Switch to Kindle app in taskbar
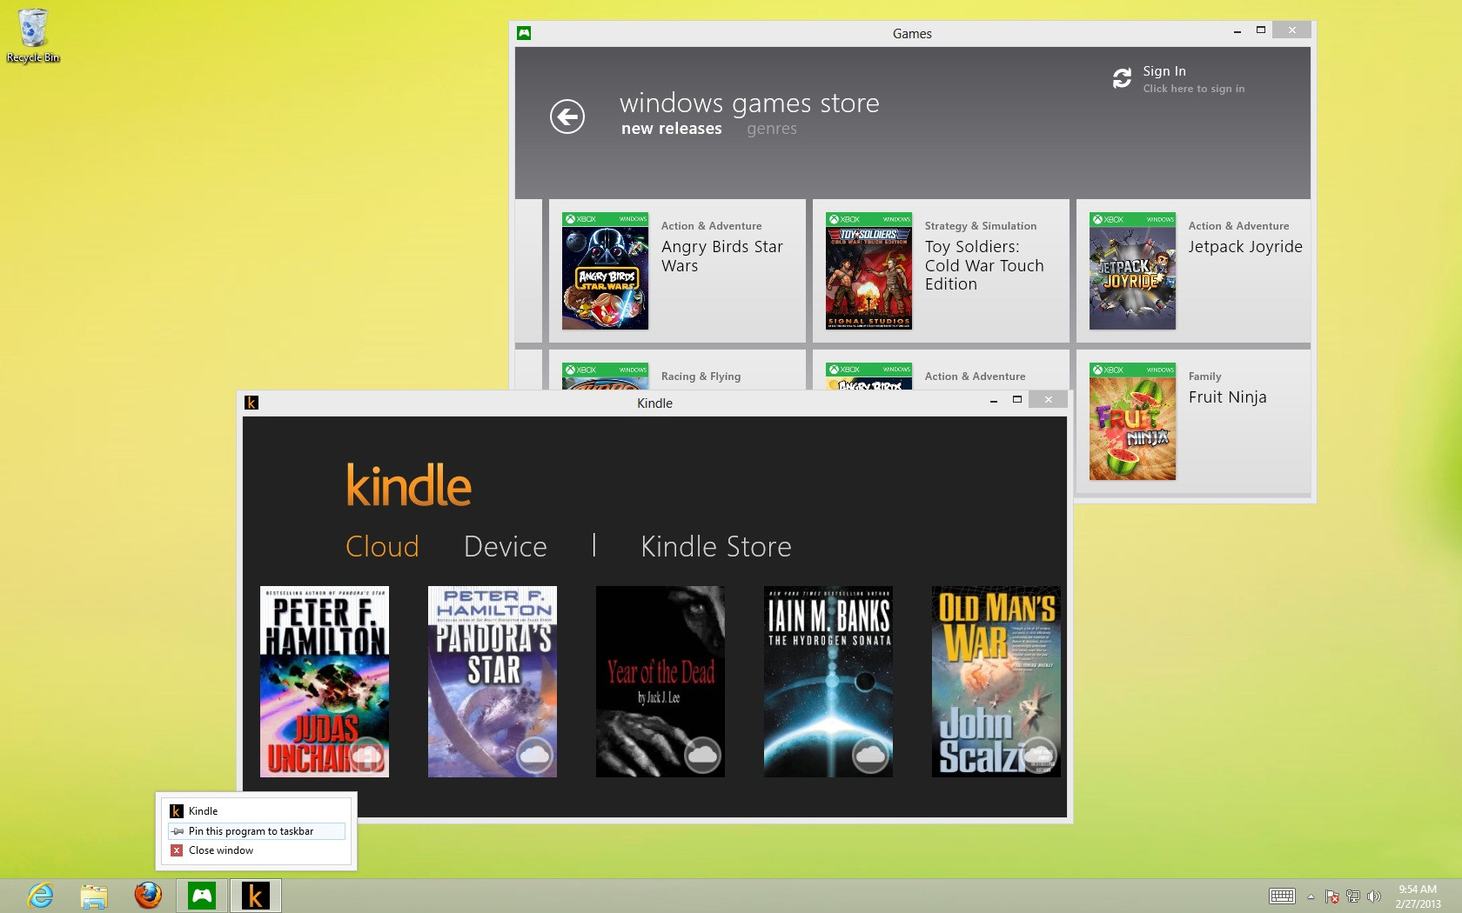 point(256,896)
